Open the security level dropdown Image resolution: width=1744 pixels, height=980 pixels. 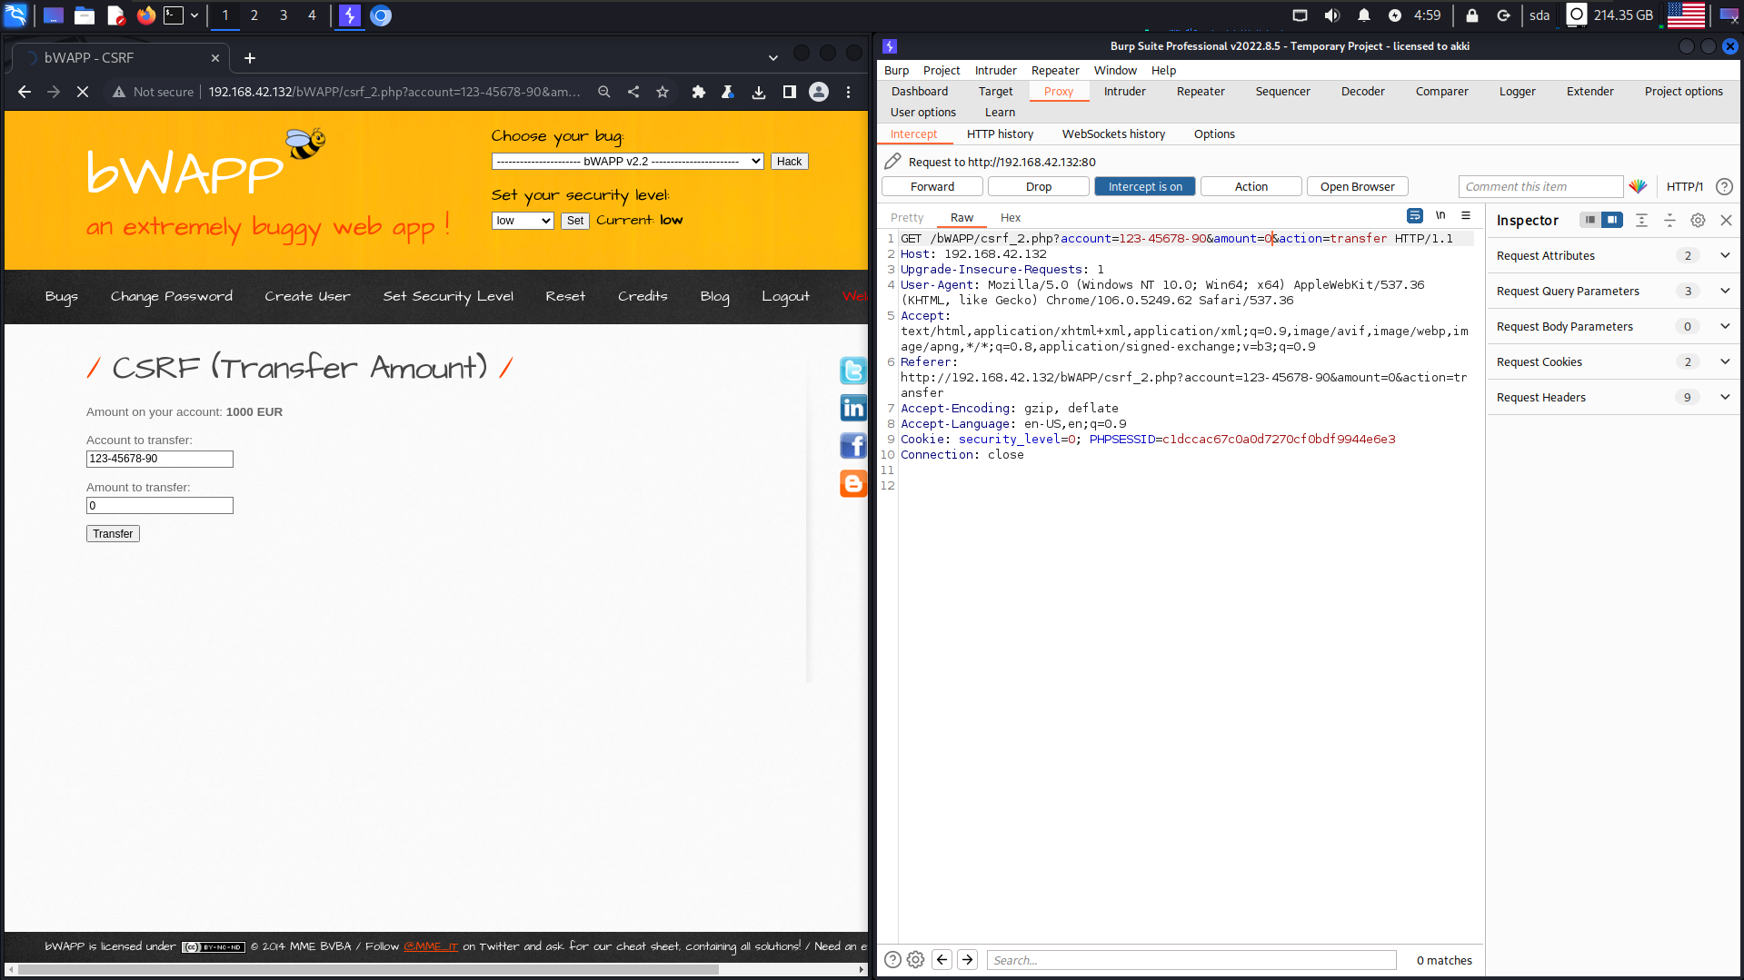point(523,221)
